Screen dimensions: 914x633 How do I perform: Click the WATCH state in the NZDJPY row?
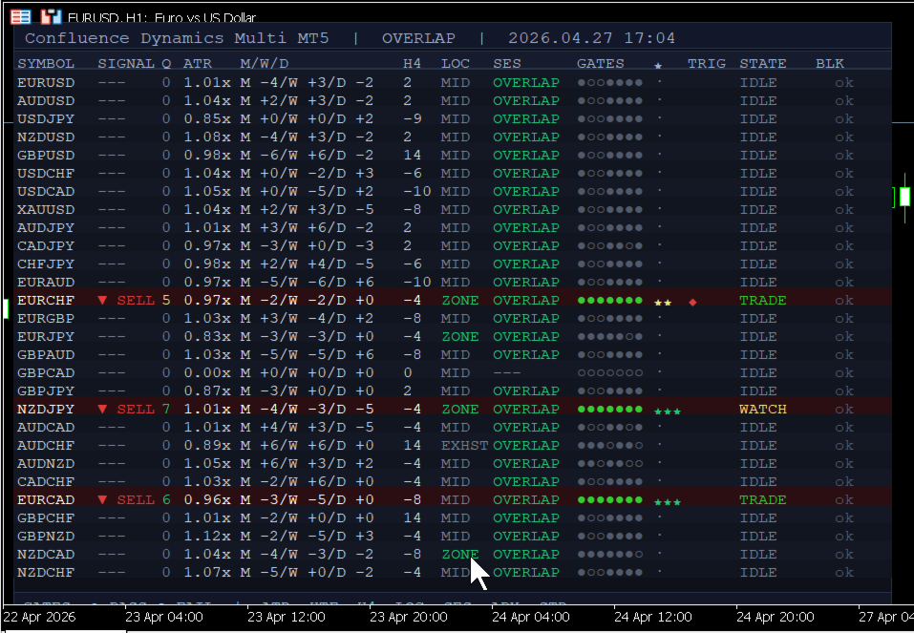pyautogui.click(x=763, y=410)
